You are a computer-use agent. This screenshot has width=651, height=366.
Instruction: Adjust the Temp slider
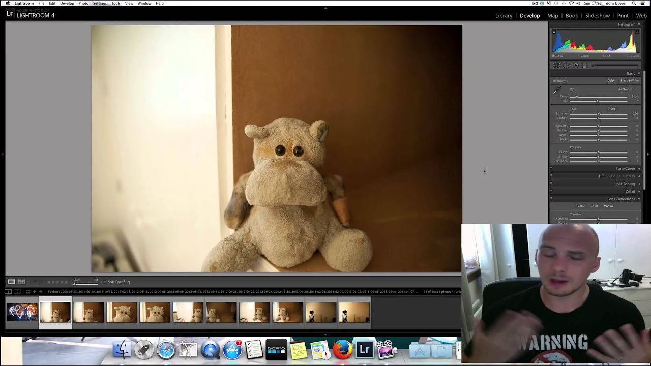(x=599, y=97)
